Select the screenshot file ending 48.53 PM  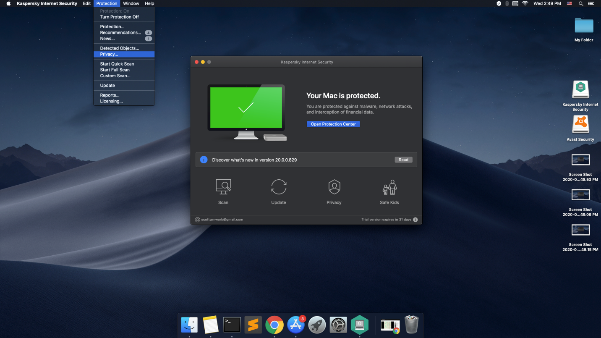pos(580,160)
